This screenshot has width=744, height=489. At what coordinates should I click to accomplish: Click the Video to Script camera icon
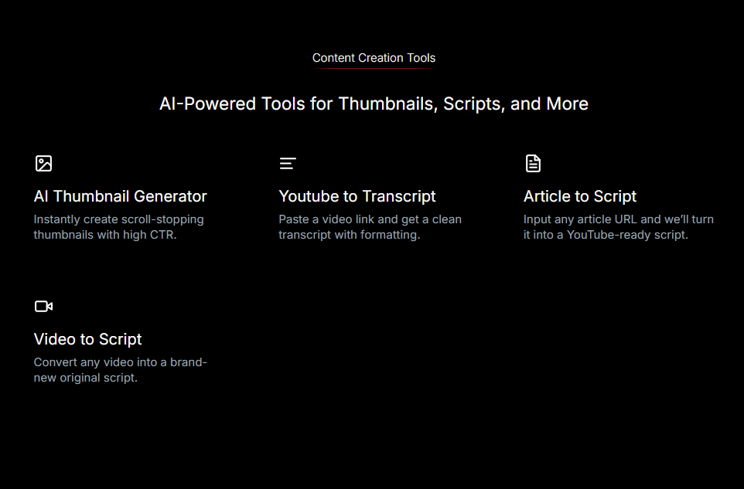pos(43,306)
